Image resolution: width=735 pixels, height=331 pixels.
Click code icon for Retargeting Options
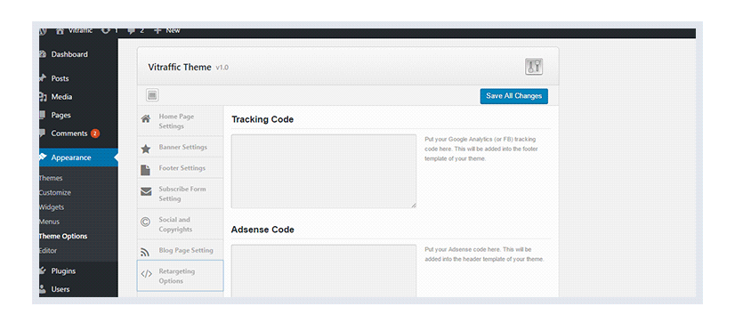point(146,274)
